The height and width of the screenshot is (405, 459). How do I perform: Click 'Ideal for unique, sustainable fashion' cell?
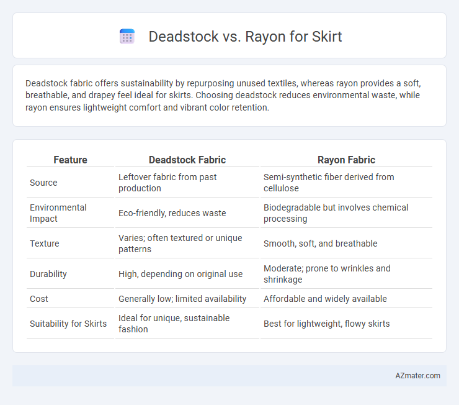tap(174, 324)
